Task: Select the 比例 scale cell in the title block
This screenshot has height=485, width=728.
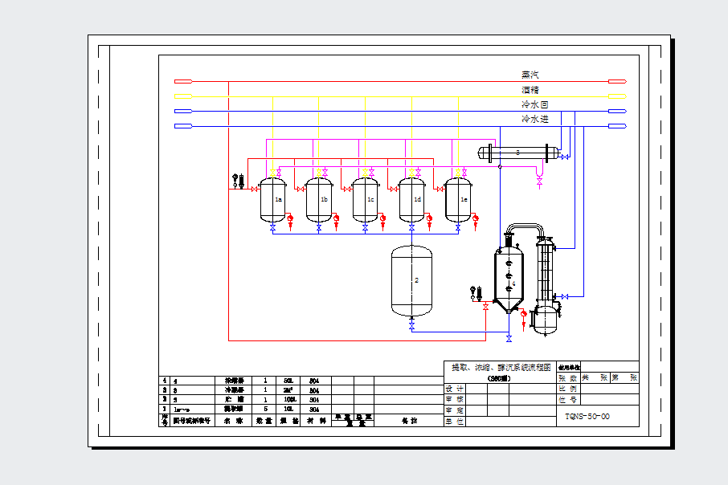Action: click(x=567, y=388)
